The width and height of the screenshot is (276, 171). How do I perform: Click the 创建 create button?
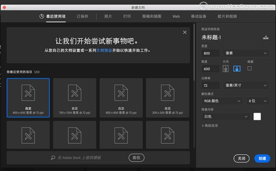click(x=262, y=159)
